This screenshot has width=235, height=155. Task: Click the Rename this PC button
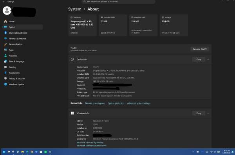(x=200, y=49)
